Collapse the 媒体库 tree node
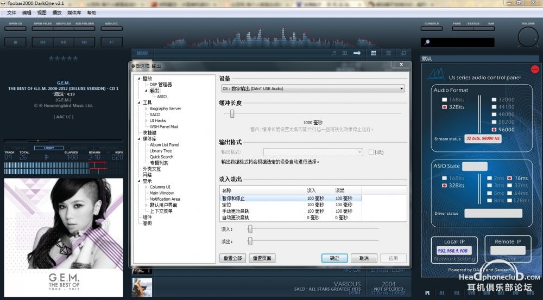The width and height of the screenshot is (543, 300). click(139, 139)
